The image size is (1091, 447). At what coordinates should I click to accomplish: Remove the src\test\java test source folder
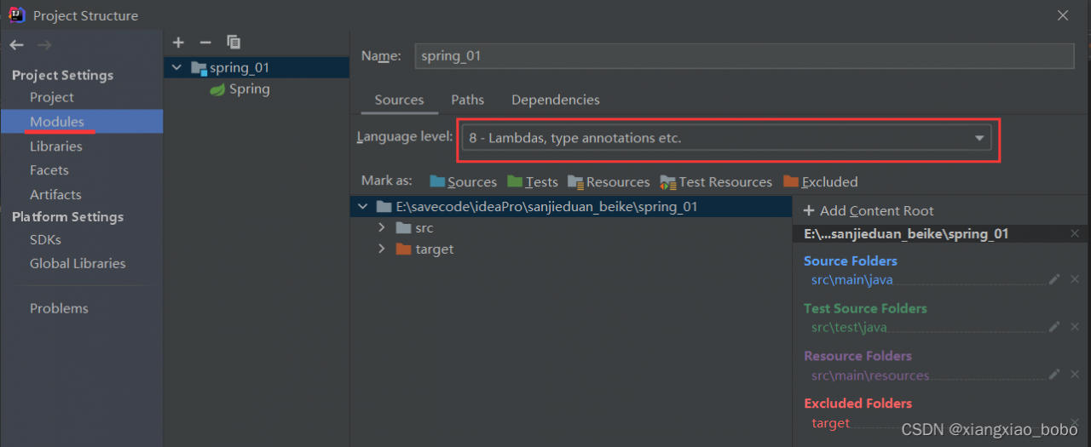pos(1075,327)
